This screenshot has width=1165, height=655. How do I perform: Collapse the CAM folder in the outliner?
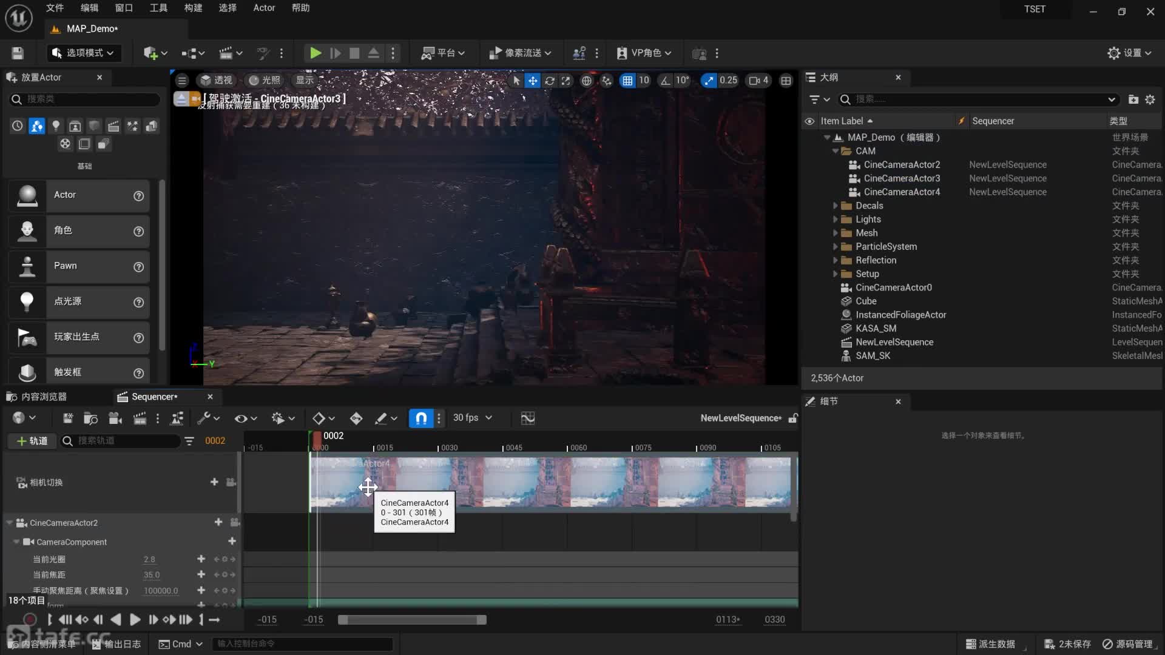[836, 151]
